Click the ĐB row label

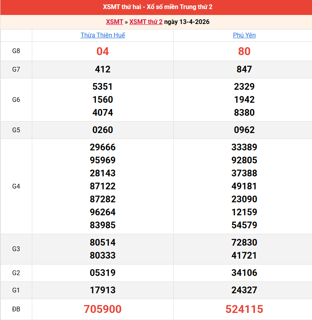coord(16,309)
